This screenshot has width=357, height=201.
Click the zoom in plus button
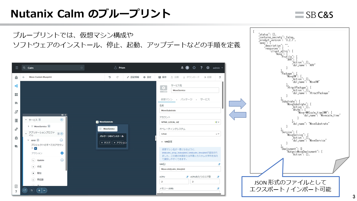tap(39, 190)
